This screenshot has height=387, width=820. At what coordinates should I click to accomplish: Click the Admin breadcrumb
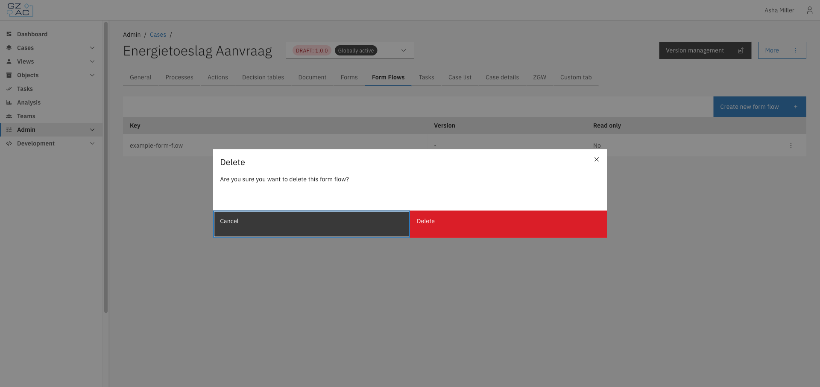(132, 35)
